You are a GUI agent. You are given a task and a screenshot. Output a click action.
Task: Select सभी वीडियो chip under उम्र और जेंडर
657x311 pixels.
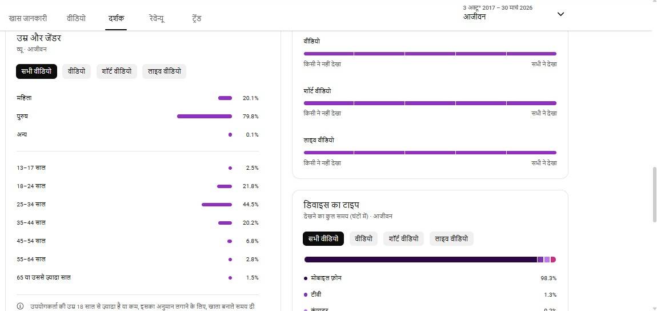(36, 71)
